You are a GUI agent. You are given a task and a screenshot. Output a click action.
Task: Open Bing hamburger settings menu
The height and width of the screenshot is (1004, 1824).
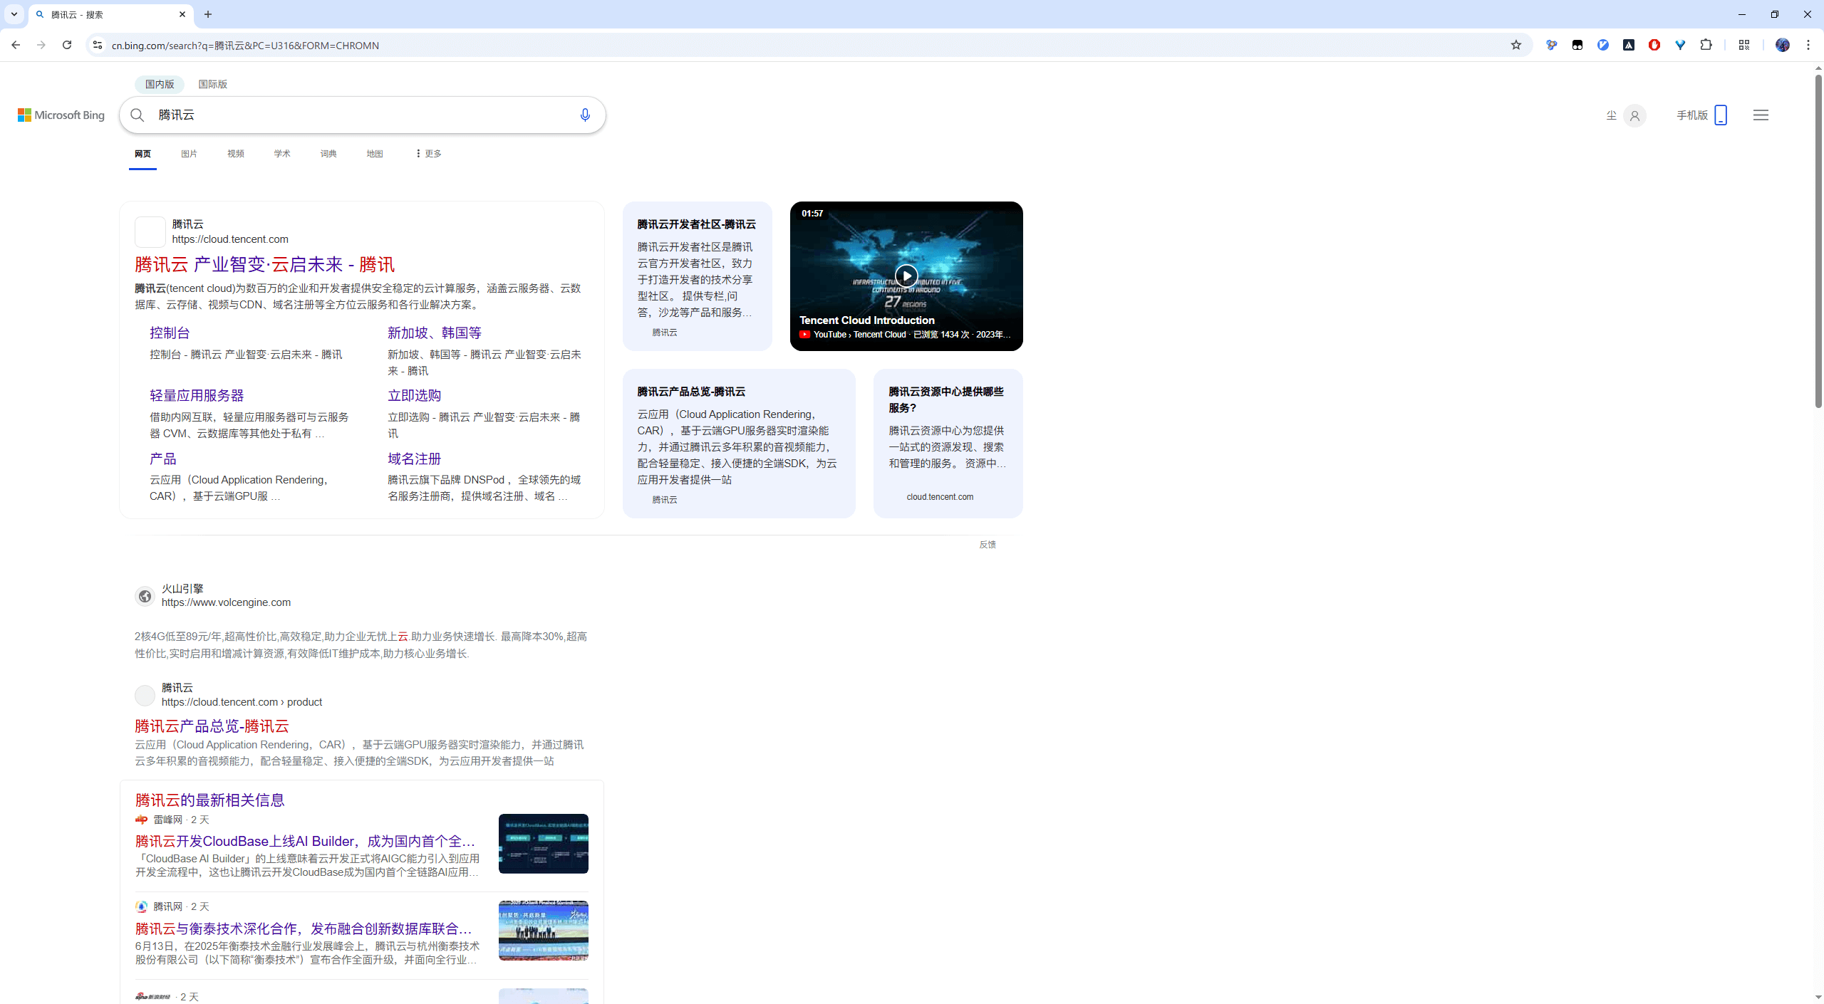[x=1761, y=115]
